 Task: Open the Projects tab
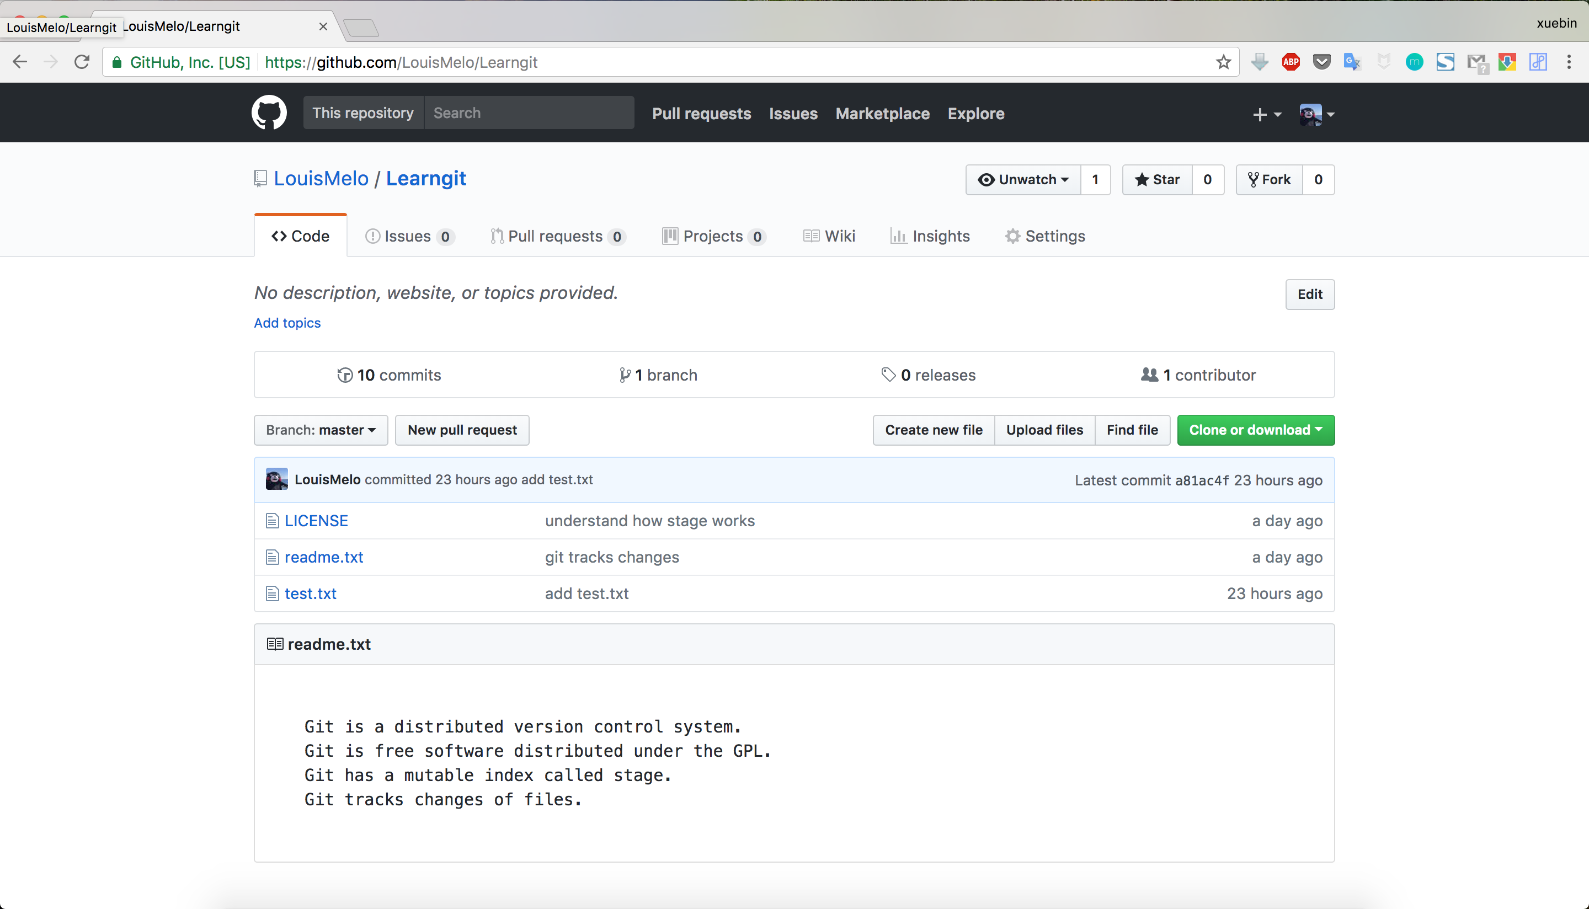click(713, 236)
